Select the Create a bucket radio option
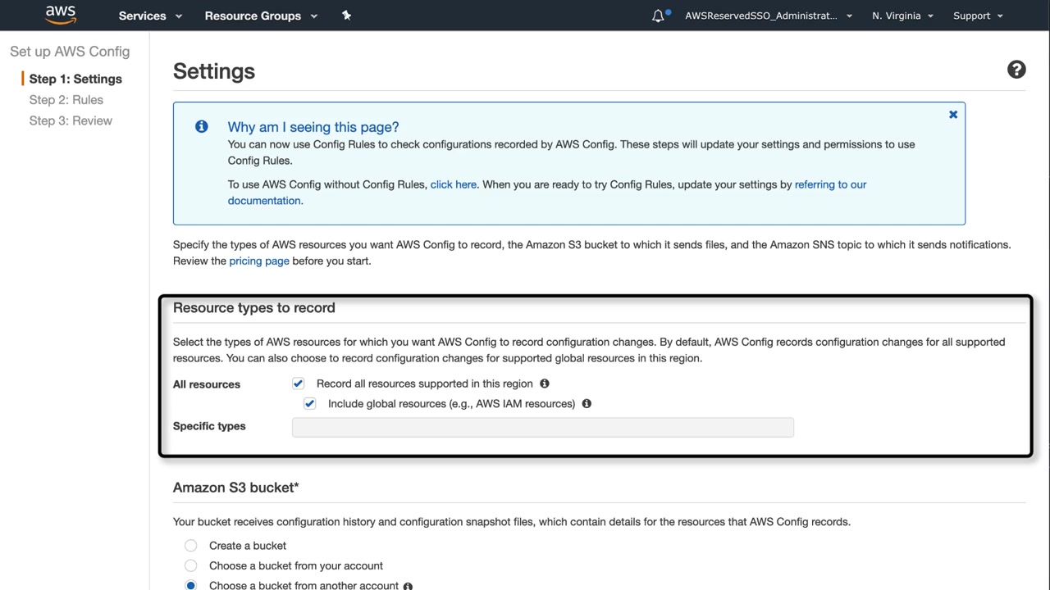This screenshot has height=590, width=1050. [191, 546]
